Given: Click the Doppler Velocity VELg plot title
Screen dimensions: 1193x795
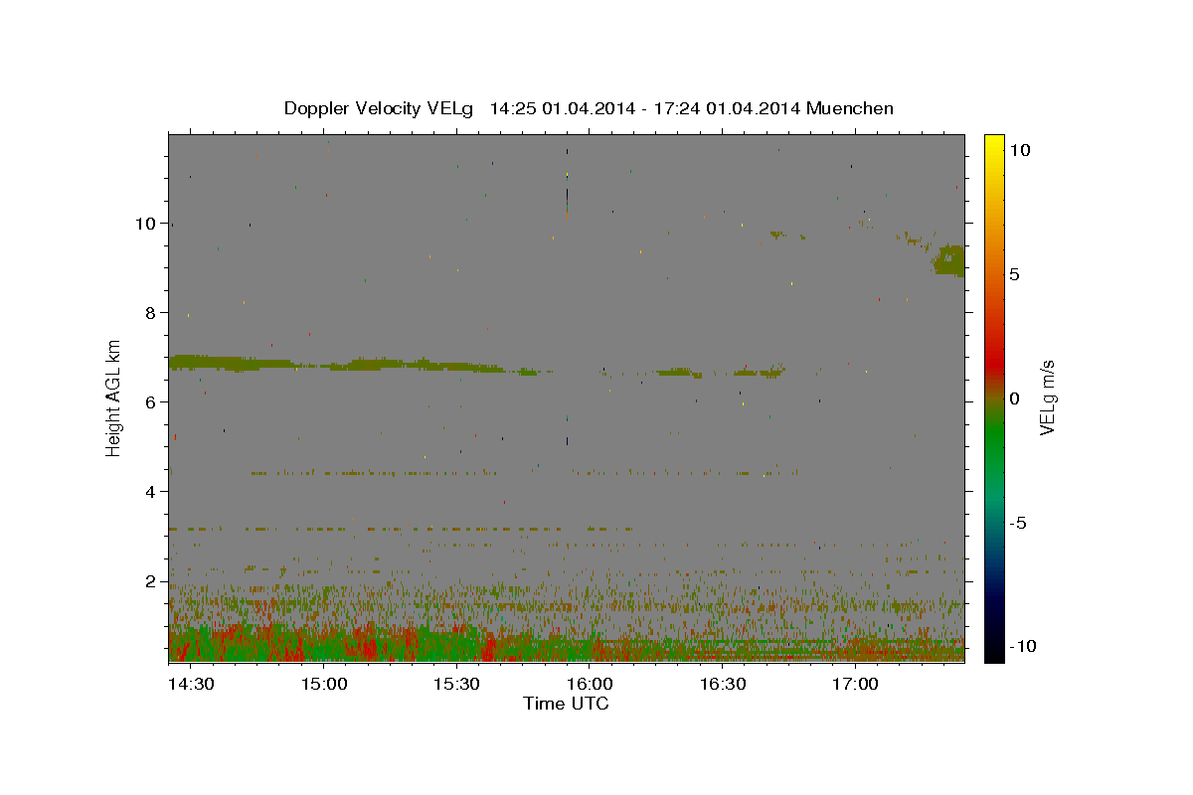Looking at the screenshot, I should [x=589, y=108].
